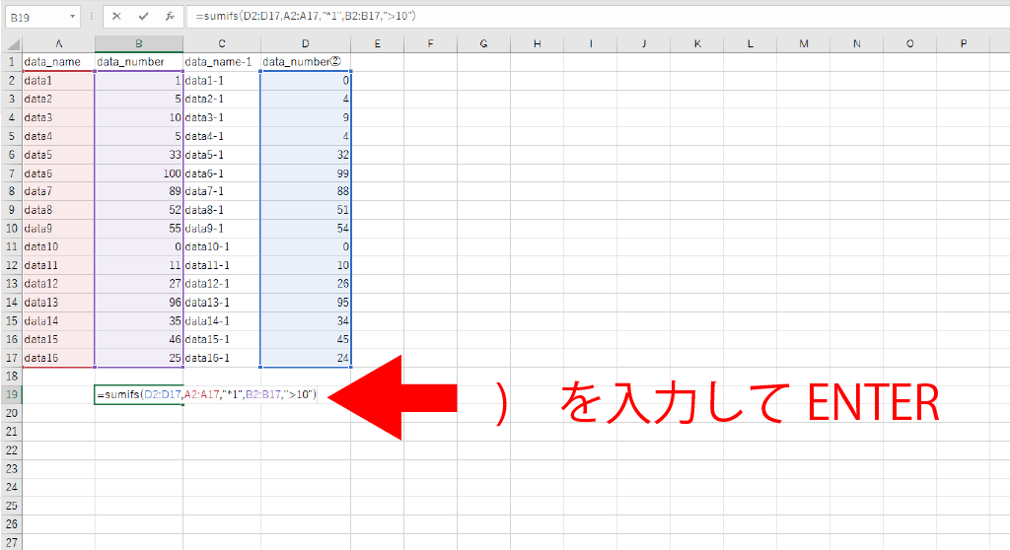Click the Cancel (X) formula button

(117, 17)
